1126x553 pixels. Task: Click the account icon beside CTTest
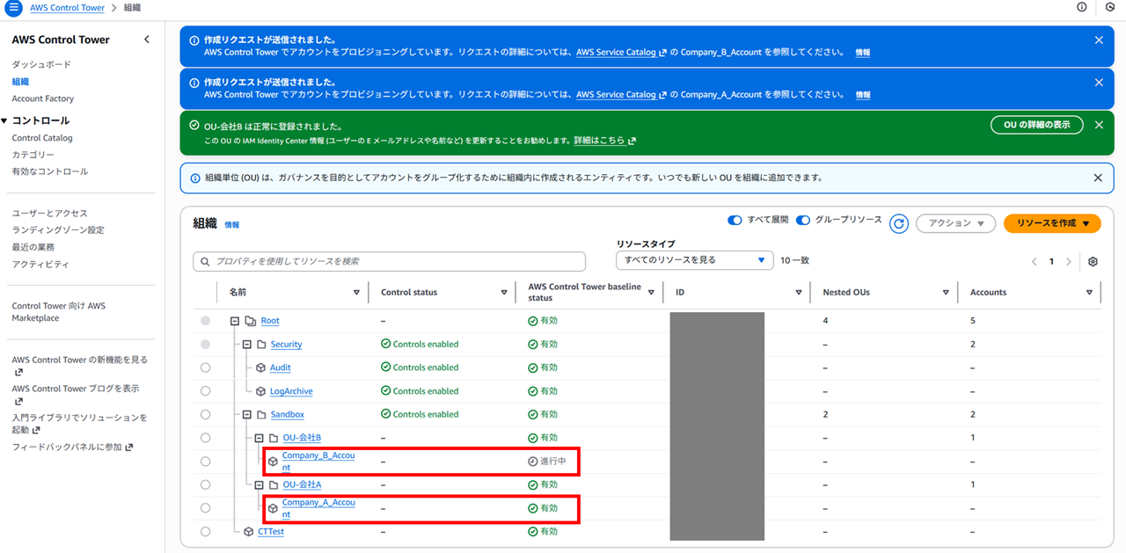[x=247, y=531]
